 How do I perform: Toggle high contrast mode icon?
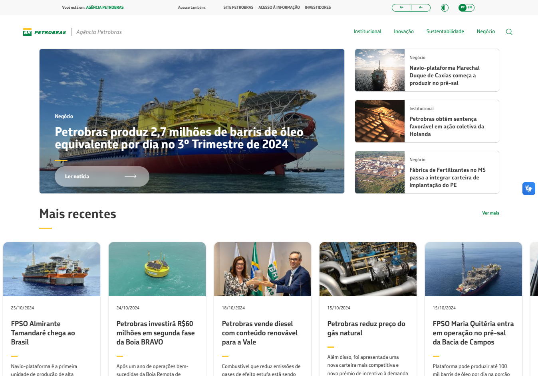[x=445, y=8]
